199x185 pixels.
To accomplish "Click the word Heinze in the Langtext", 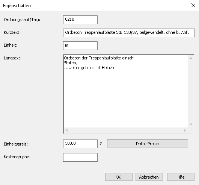I will 108,68.
